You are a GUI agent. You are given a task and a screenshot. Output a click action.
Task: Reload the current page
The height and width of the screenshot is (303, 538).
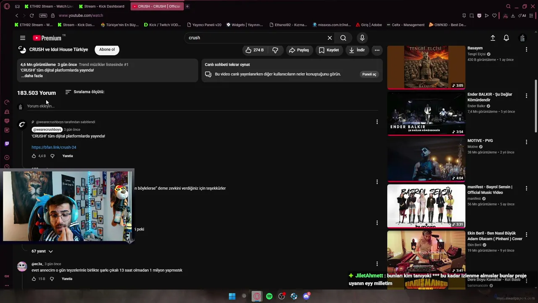point(32,16)
